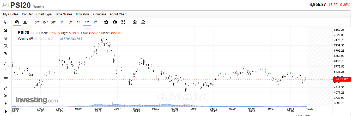Toggle PSI20 series visibility eye icon
The width and height of the screenshot is (352, 116).
click(x=33, y=33)
